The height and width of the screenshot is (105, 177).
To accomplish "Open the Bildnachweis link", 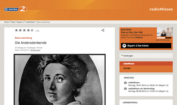I will click(35, 50).
